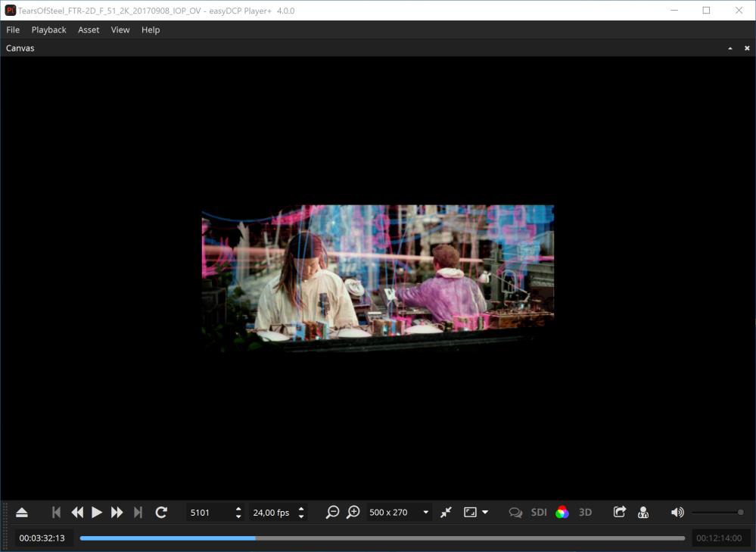Fast forward the video

(x=117, y=513)
